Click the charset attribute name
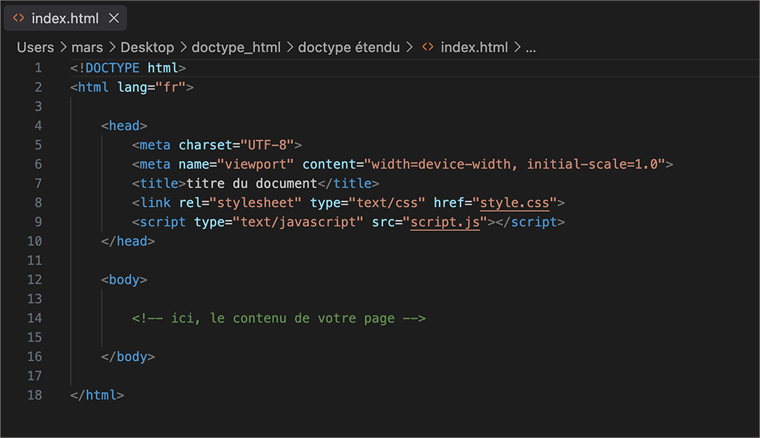The height and width of the screenshot is (438, 760). (x=205, y=145)
